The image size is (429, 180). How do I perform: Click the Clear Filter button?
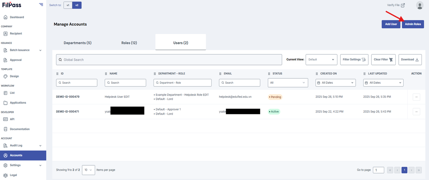click(383, 60)
